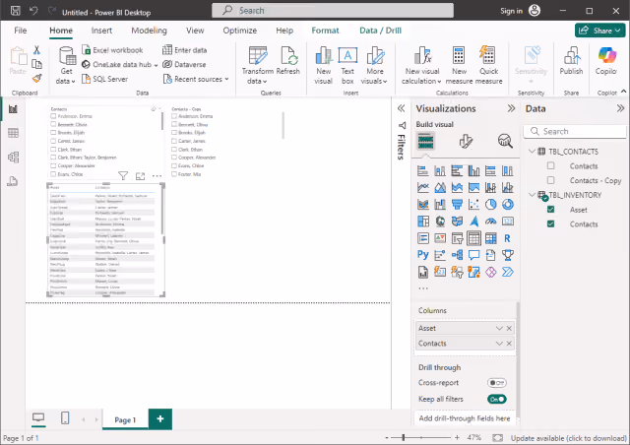The image size is (630, 445).
Task: Select the Table visual type
Action: tap(473, 238)
